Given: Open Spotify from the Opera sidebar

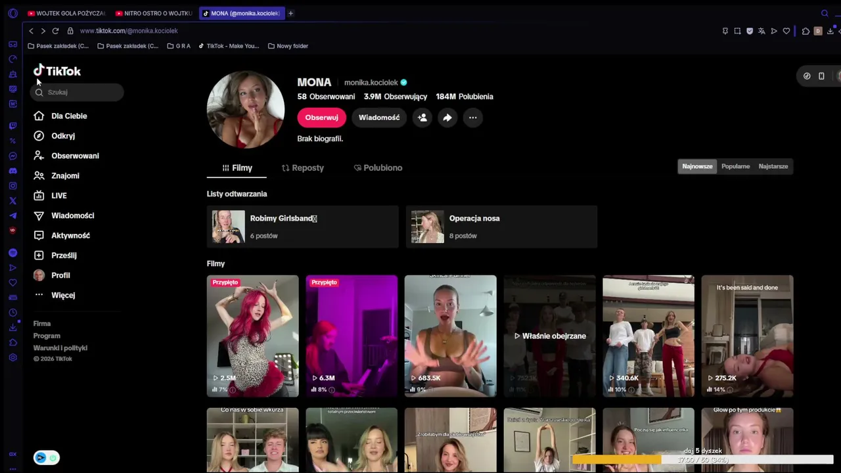Looking at the screenshot, I should coord(12,253).
